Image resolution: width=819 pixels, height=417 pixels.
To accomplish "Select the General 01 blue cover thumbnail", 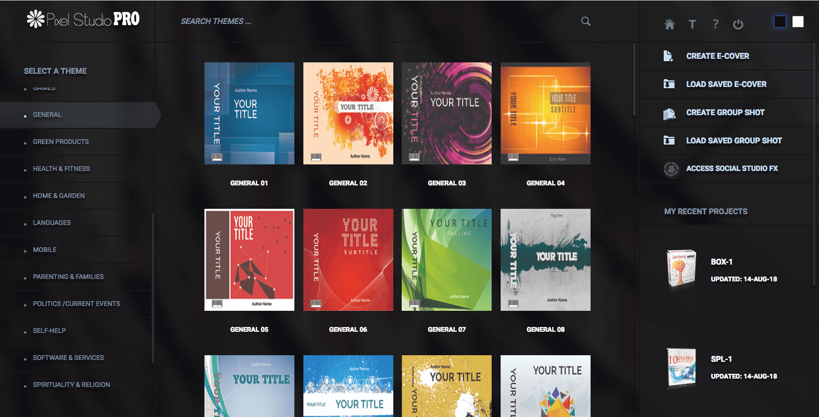I will tap(249, 113).
